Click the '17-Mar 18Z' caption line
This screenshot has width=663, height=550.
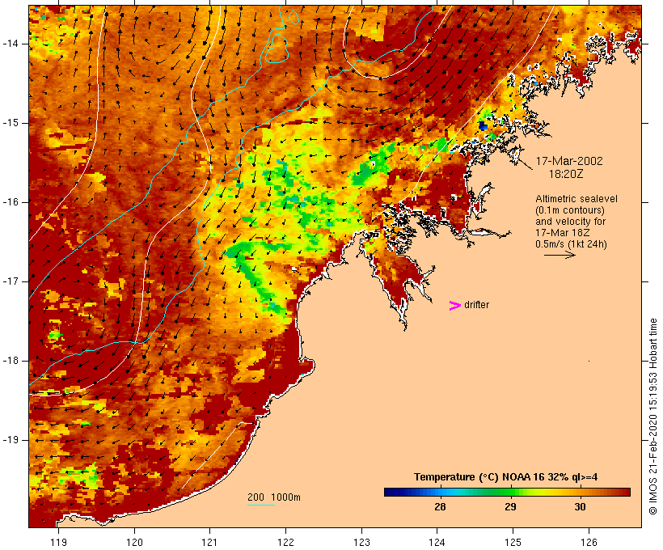563,233
